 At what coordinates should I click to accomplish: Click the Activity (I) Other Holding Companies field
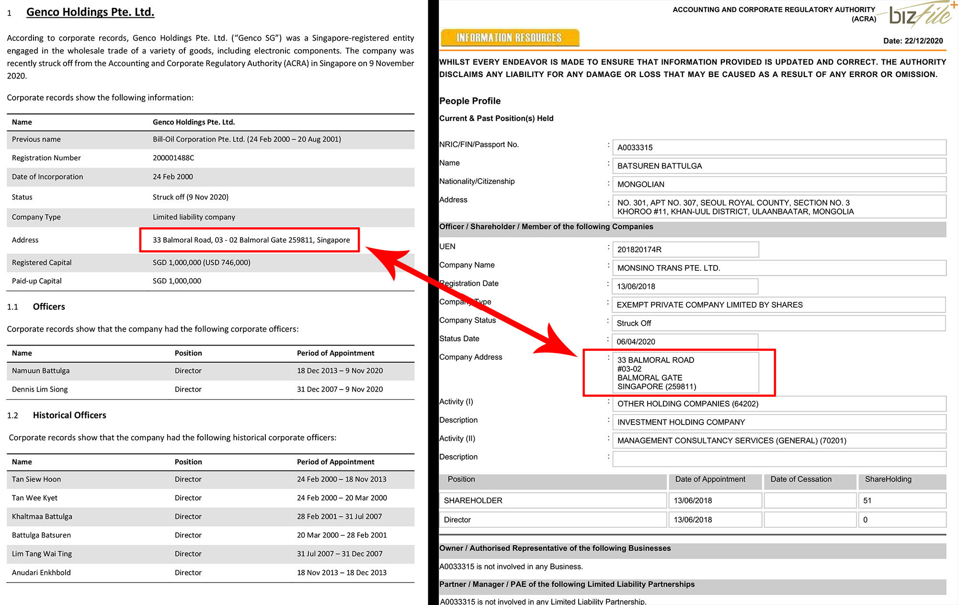coord(779,403)
